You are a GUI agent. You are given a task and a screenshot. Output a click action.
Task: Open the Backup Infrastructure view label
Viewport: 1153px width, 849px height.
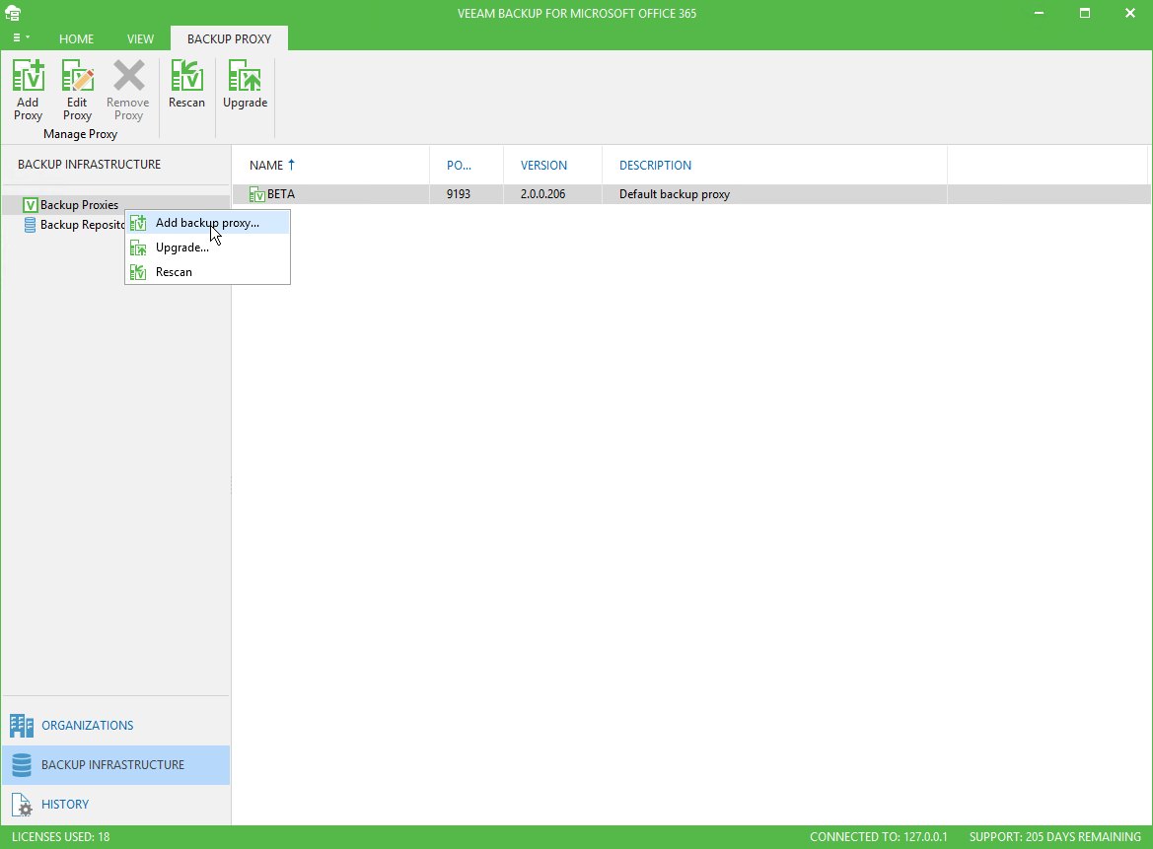113,765
